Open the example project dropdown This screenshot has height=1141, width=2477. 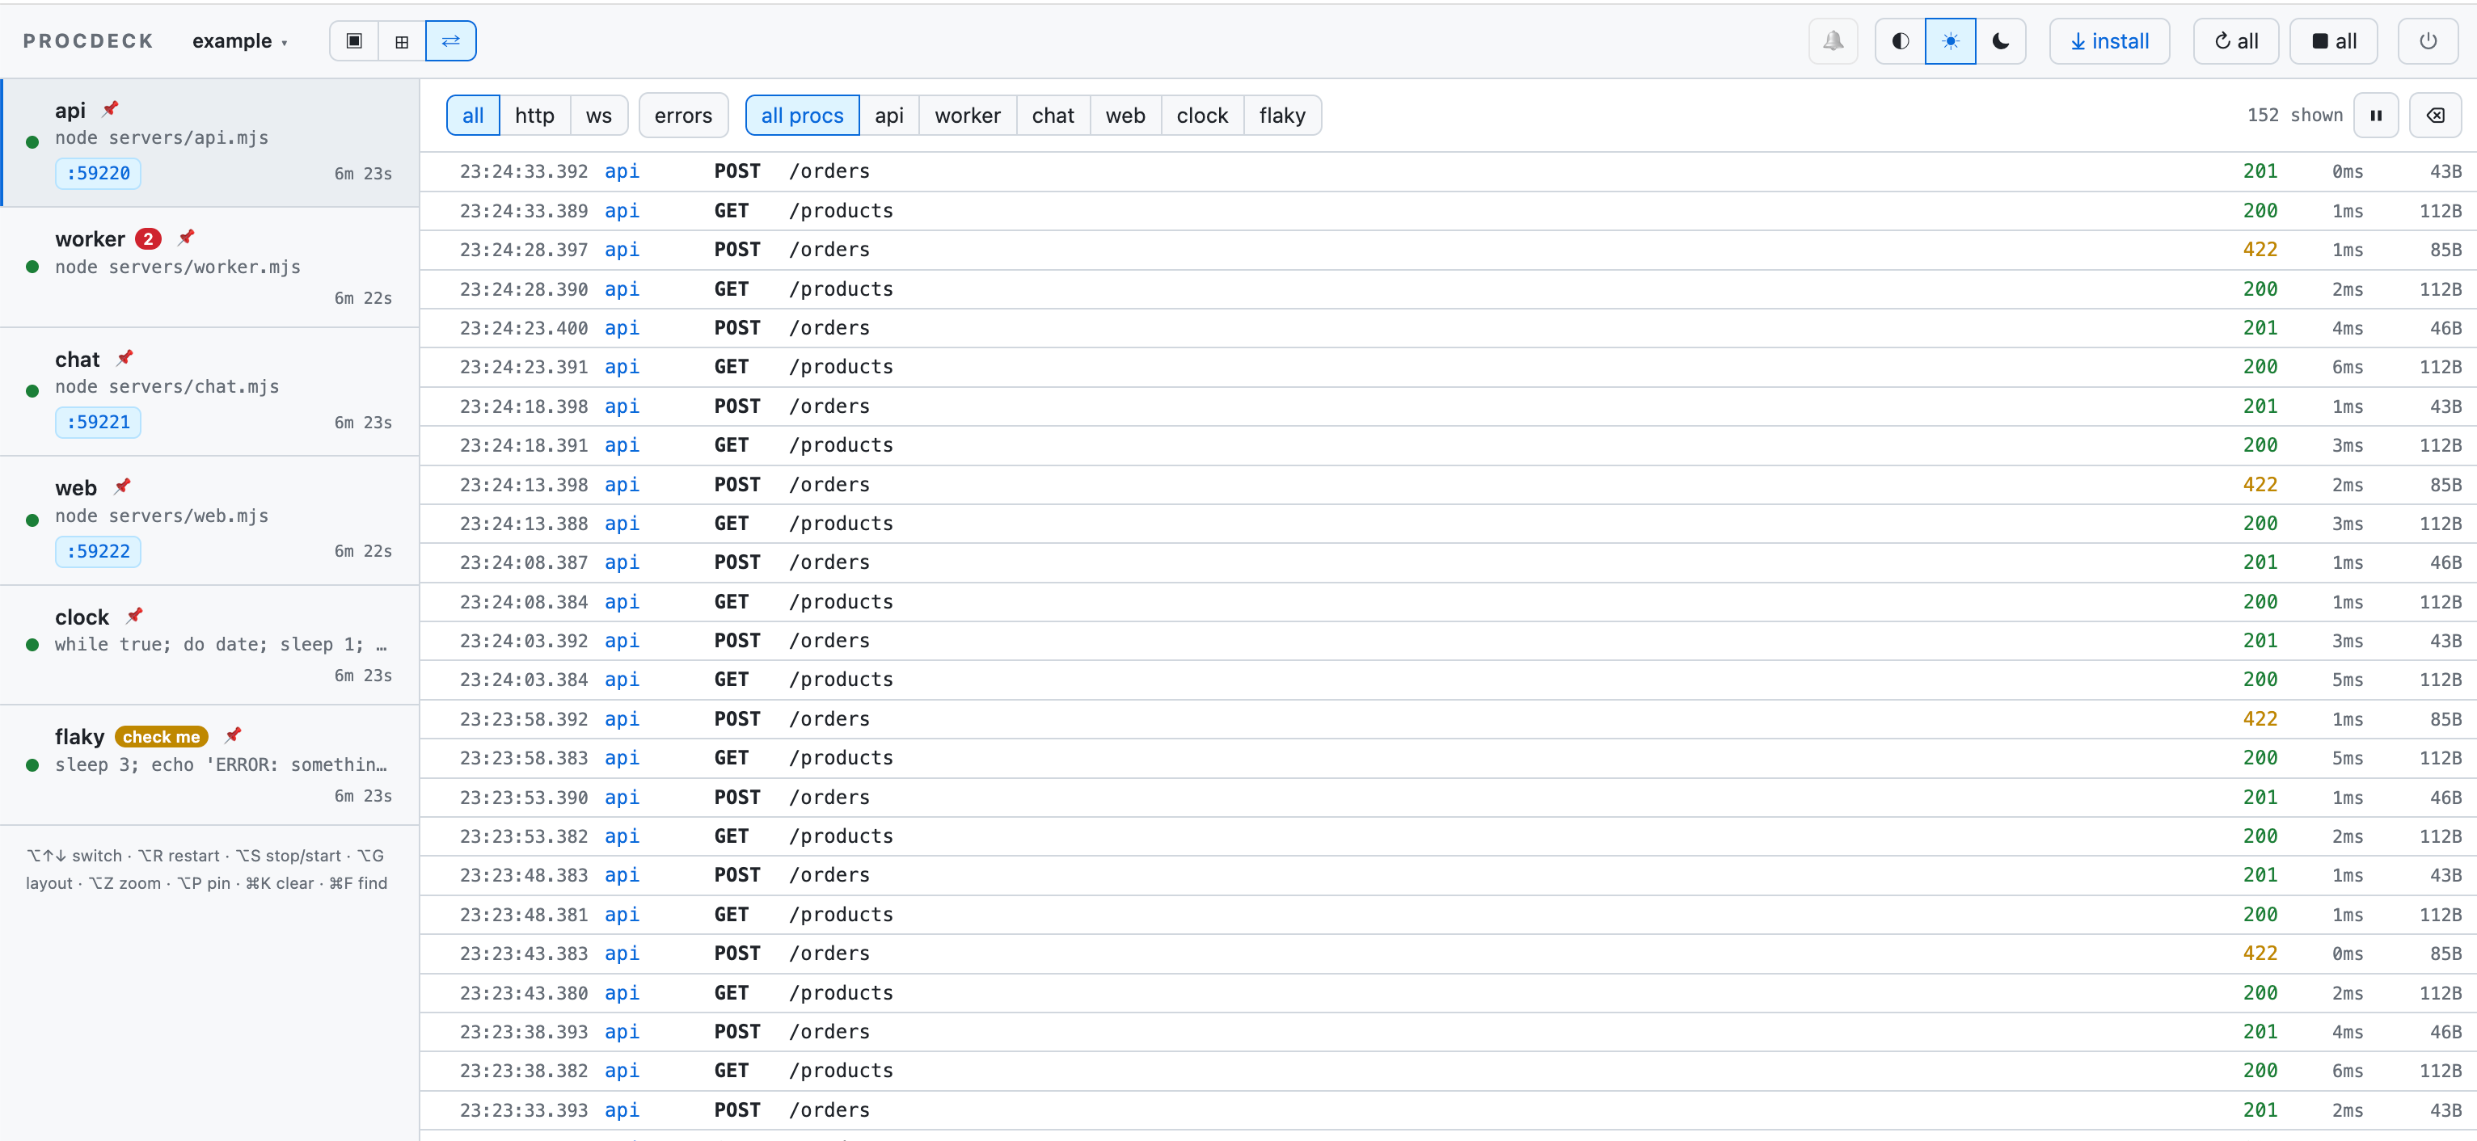click(x=239, y=40)
